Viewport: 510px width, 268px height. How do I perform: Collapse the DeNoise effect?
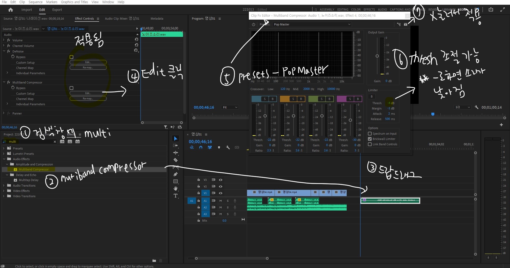tap(4, 51)
